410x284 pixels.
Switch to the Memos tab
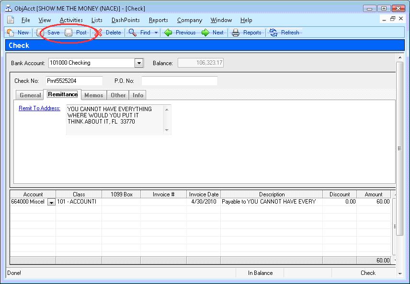point(93,95)
